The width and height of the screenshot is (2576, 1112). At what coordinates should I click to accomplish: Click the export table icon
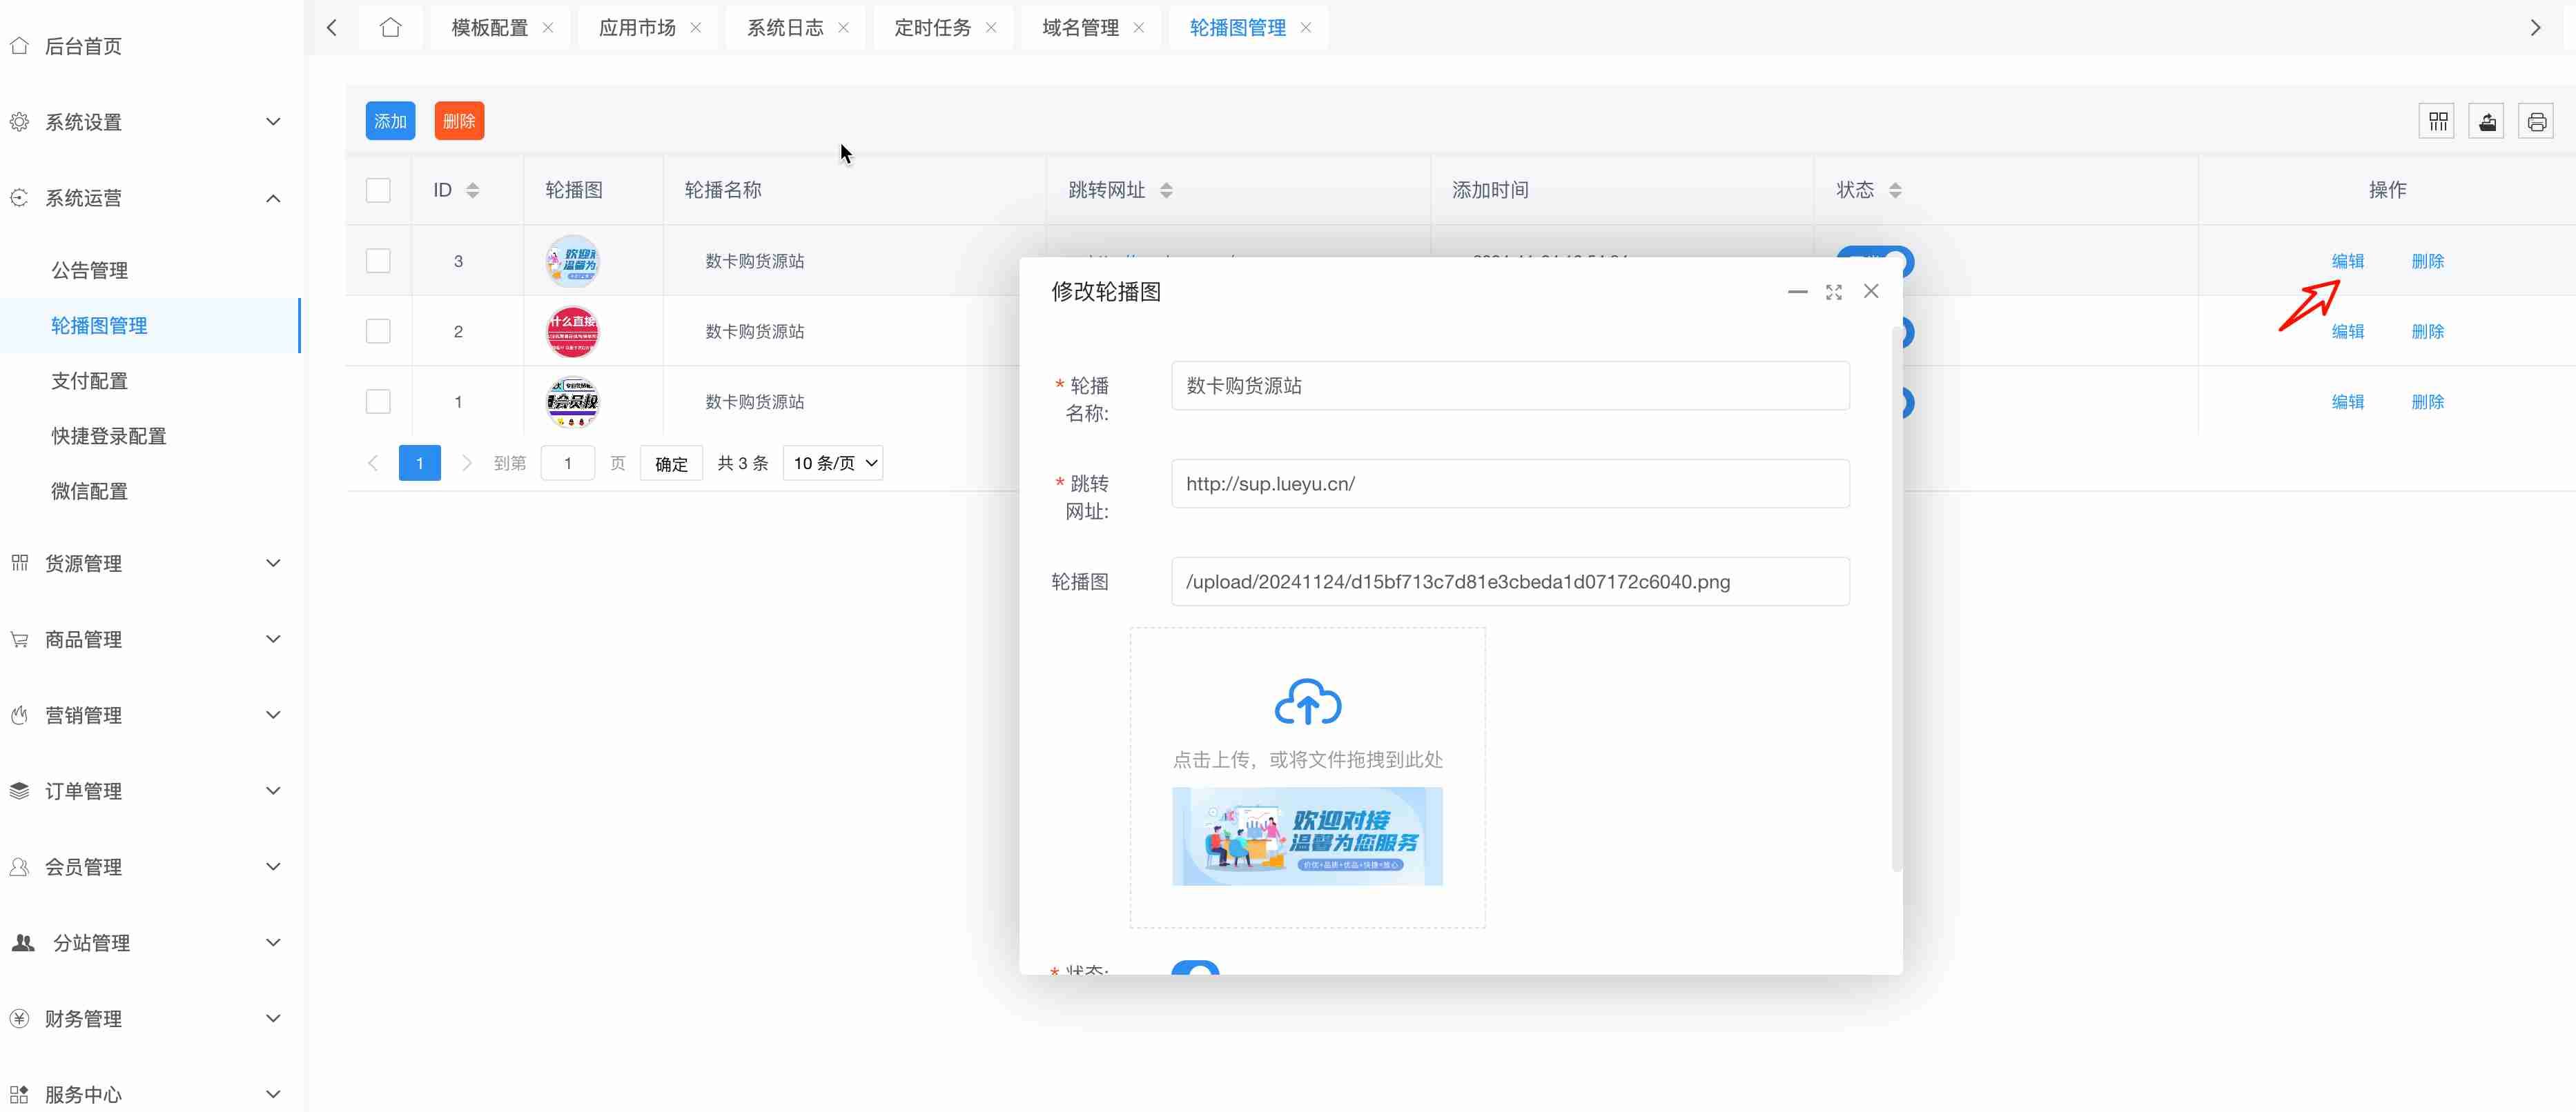(2487, 122)
